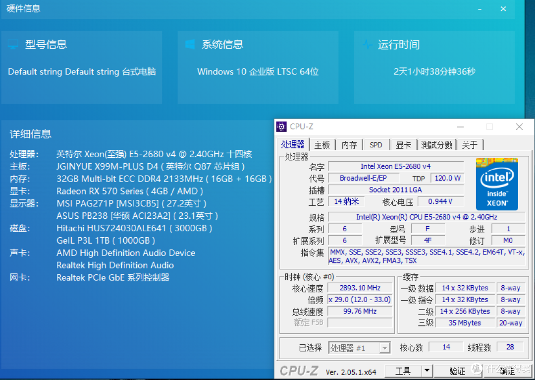Open the 测試分數 tab in CPU-Z
This screenshot has height=380, width=535.
[437, 145]
